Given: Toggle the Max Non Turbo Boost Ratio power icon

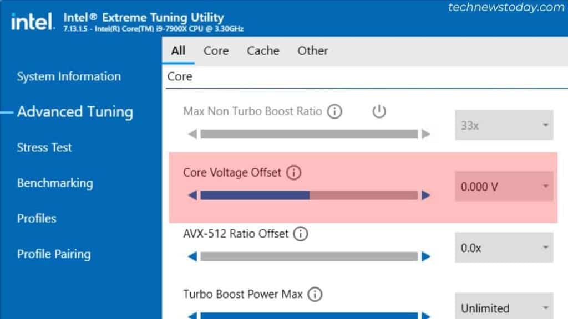Looking at the screenshot, I should 379,111.
